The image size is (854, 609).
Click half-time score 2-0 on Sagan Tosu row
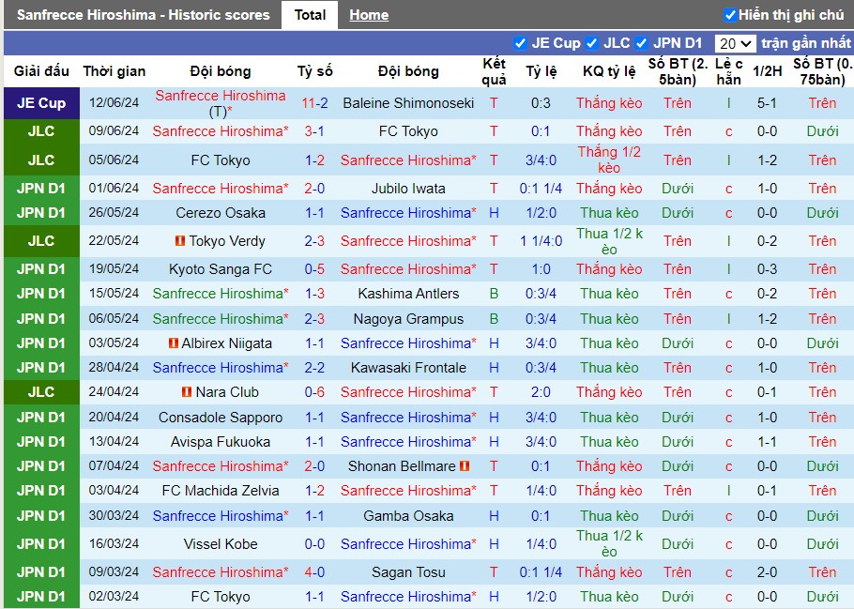point(767,572)
